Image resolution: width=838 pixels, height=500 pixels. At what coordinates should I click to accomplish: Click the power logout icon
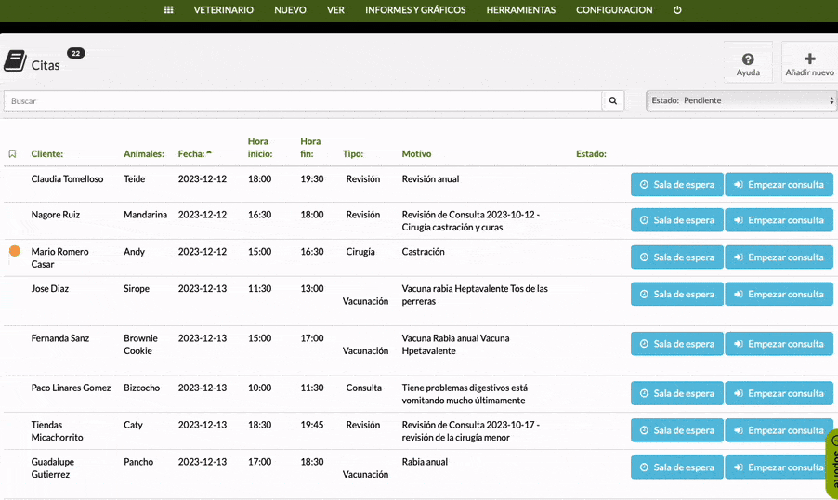677,10
